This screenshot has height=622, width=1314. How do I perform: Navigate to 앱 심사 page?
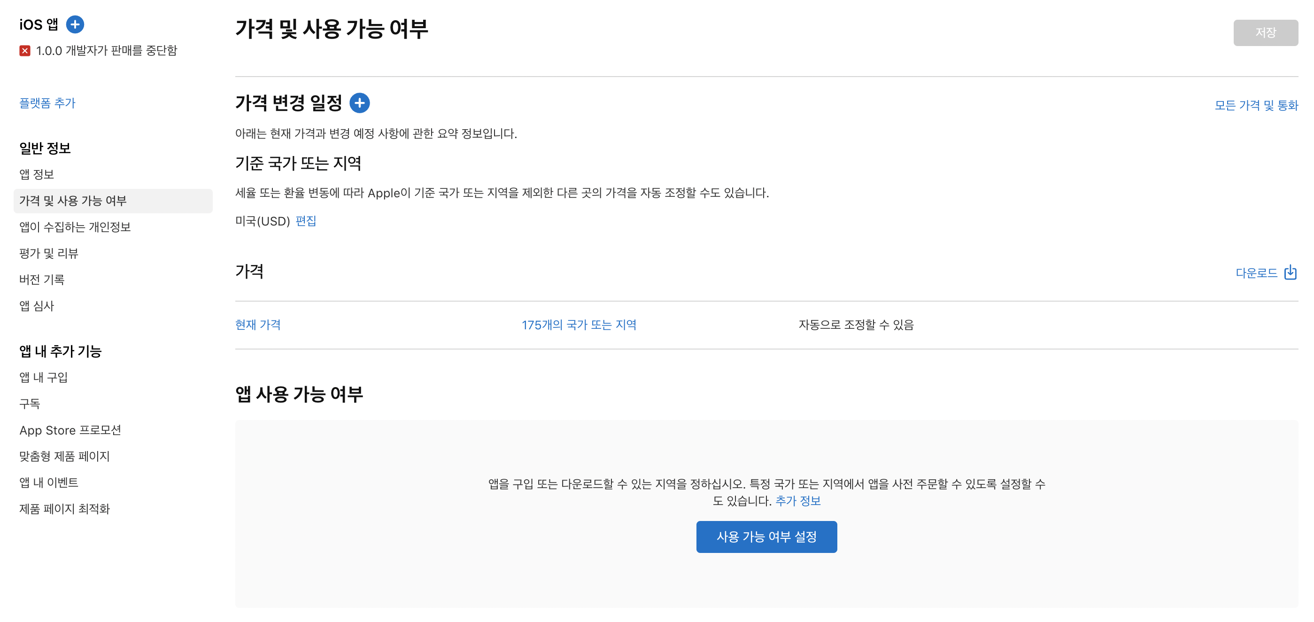point(37,306)
